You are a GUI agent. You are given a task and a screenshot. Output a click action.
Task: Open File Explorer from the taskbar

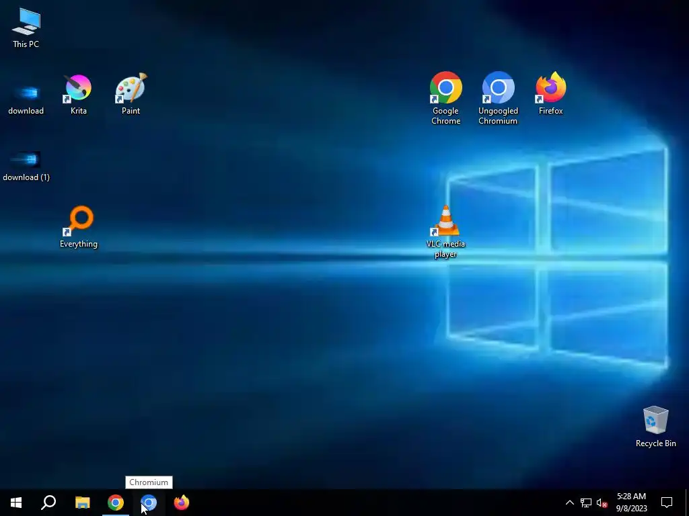tap(82, 503)
